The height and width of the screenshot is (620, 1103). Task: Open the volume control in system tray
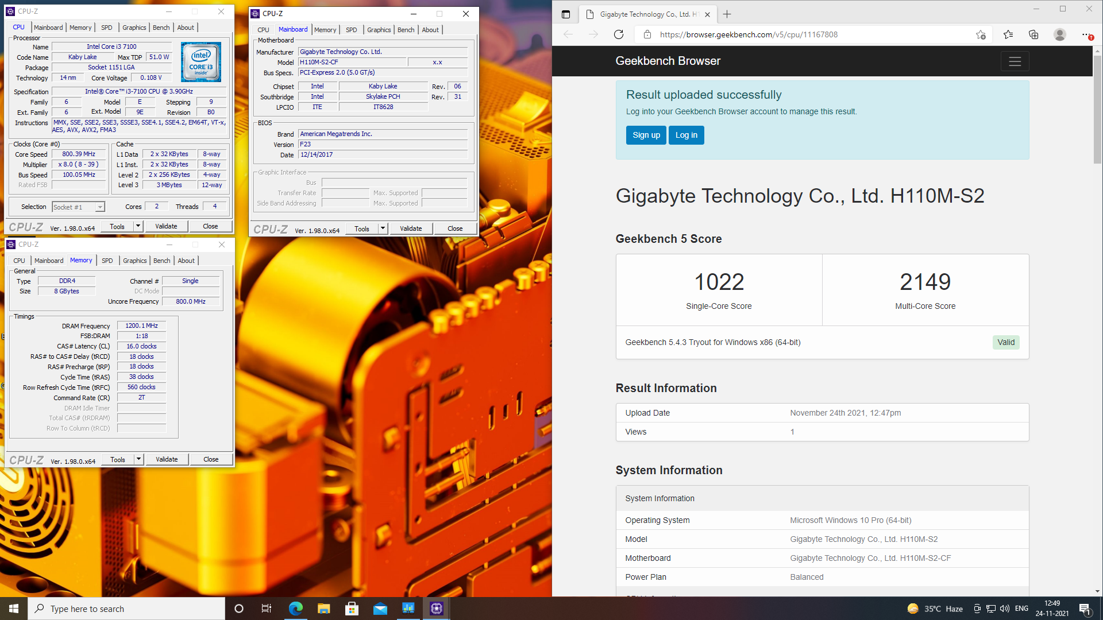coord(1004,609)
